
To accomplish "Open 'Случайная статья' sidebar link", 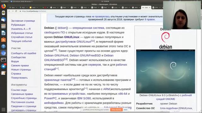I will [x=22, y=37].
